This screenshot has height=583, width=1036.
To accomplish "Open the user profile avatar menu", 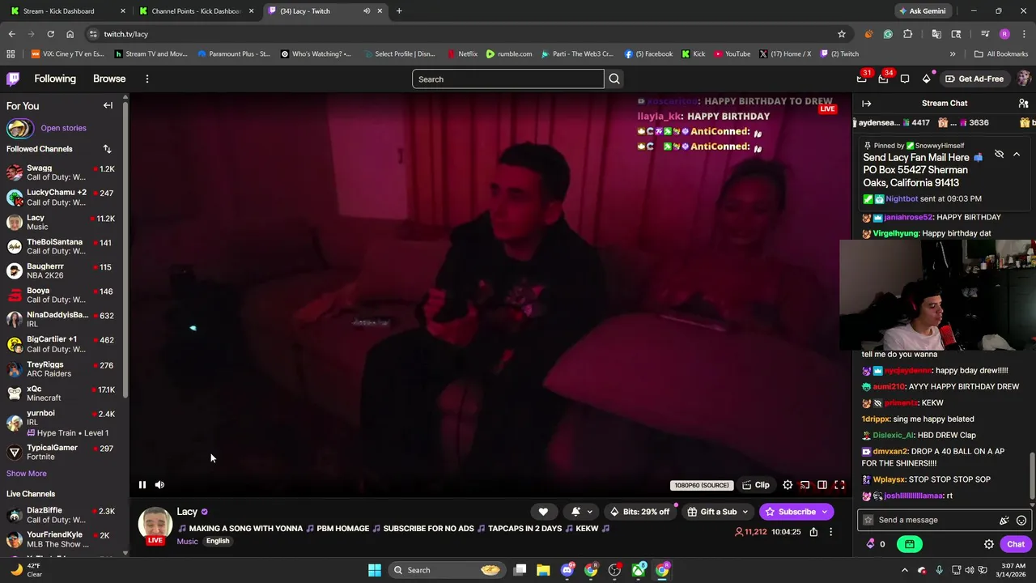I will coord(1024,79).
